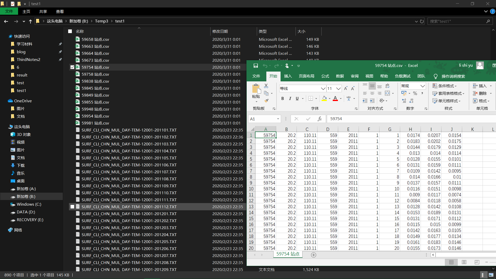Click the Increase Indent icon
The height and width of the screenshot is (279, 496).
point(372,101)
